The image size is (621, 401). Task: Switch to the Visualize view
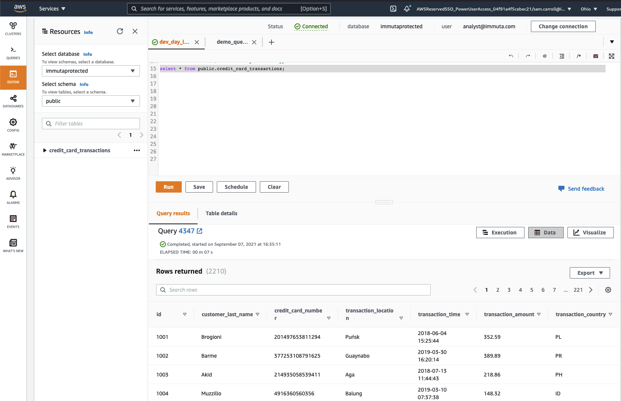point(590,233)
